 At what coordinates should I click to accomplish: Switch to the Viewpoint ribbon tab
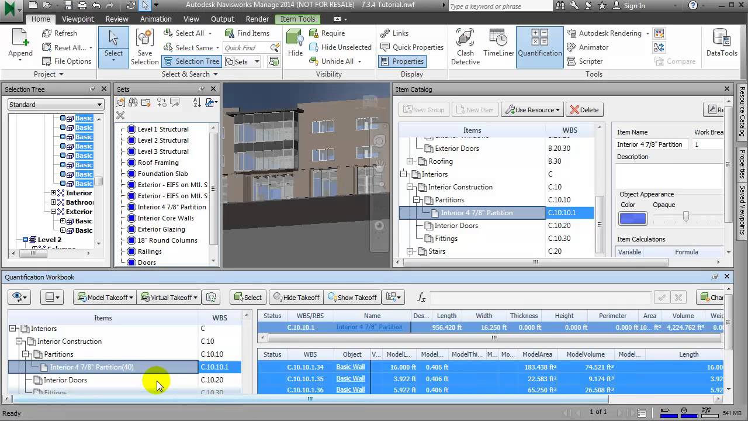pyautogui.click(x=78, y=19)
